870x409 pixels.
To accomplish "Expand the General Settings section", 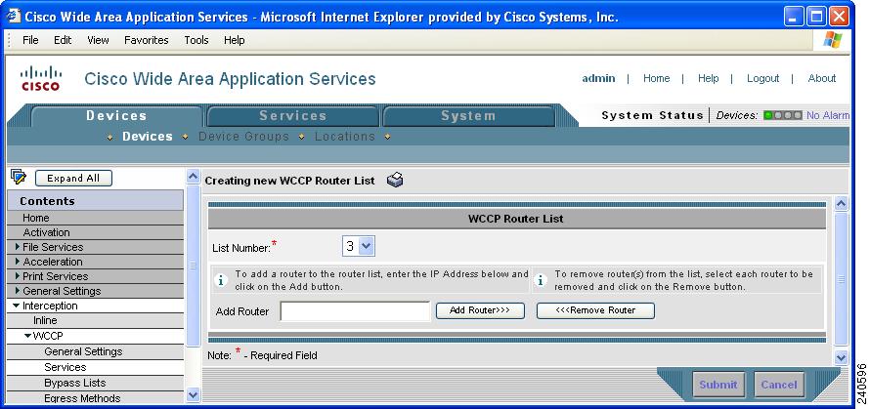I will (x=18, y=291).
